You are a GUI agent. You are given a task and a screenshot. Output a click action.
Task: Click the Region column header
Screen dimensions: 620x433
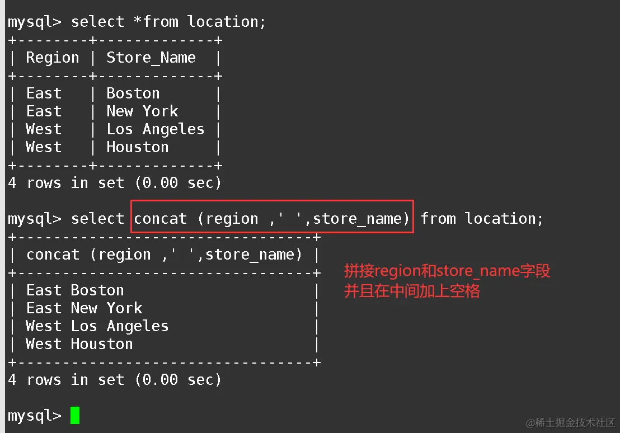(53, 58)
